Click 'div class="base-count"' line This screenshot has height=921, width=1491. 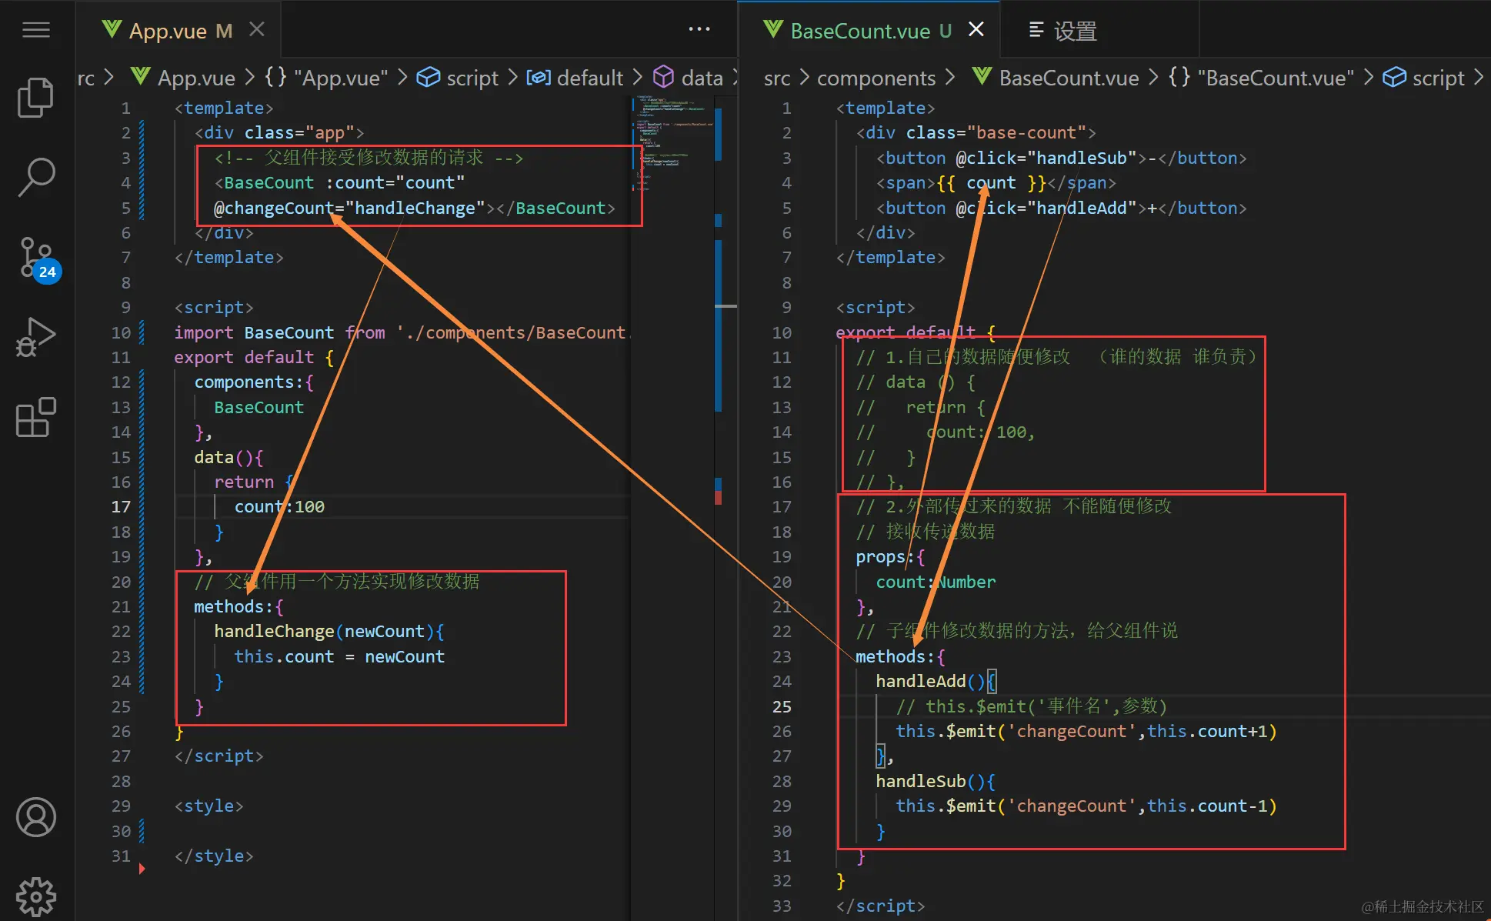[976, 132]
